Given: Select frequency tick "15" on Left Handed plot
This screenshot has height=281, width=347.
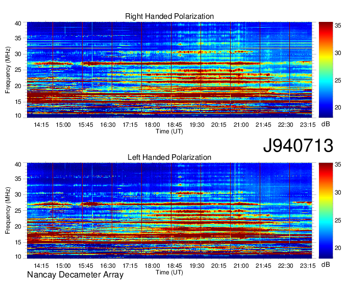Looking at the screenshot, I should (18, 242).
